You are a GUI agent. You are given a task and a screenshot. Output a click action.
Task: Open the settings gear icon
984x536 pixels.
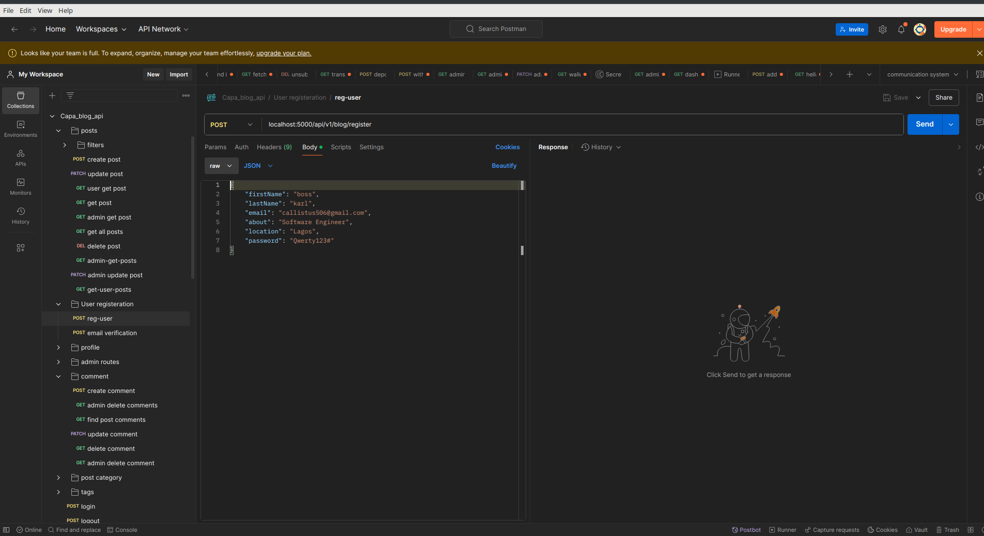click(883, 29)
